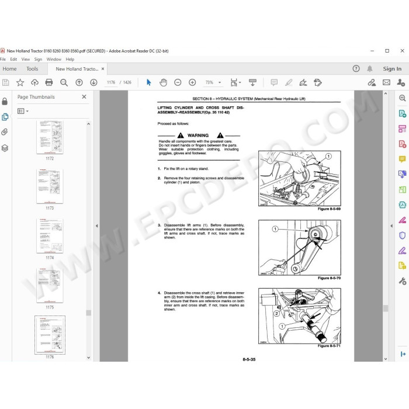This screenshot has width=409, height=409.
Task: Select the New Holland Tracto... document tab
Action: [77, 69]
